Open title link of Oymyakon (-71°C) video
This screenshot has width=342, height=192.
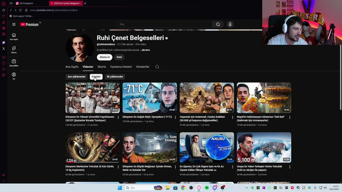147,117
